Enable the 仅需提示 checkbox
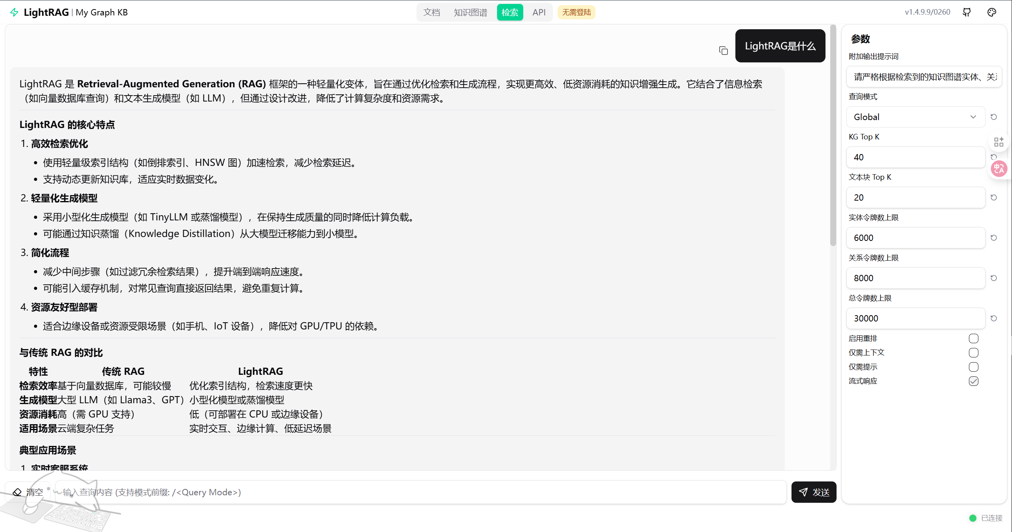The height and width of the screenshot is (532, 1012). coord(974,367)
